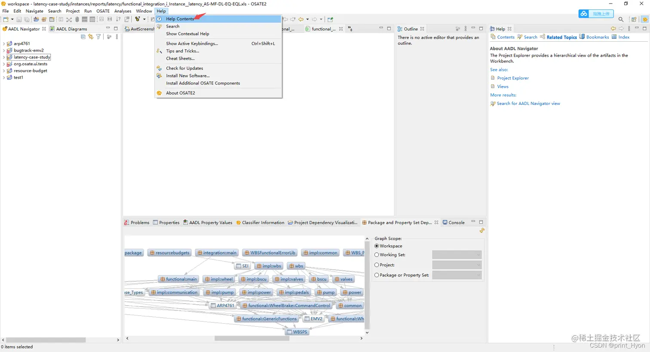Image resolution: width=650 pixels, height=352 pixels.
Task: Click the Save All toolbar icon
Action: coord(27,19)
